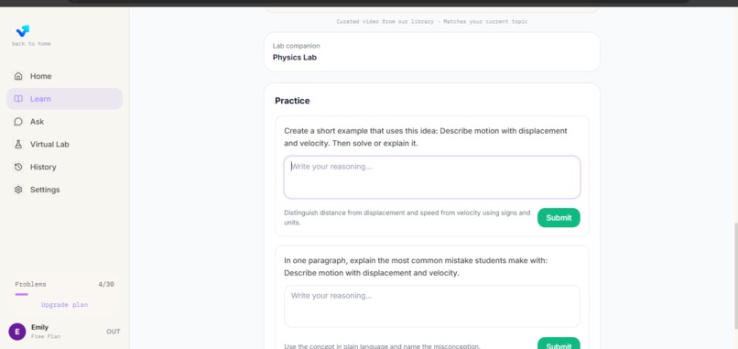Click the Ask chat bubble icon

click(18, 122)
